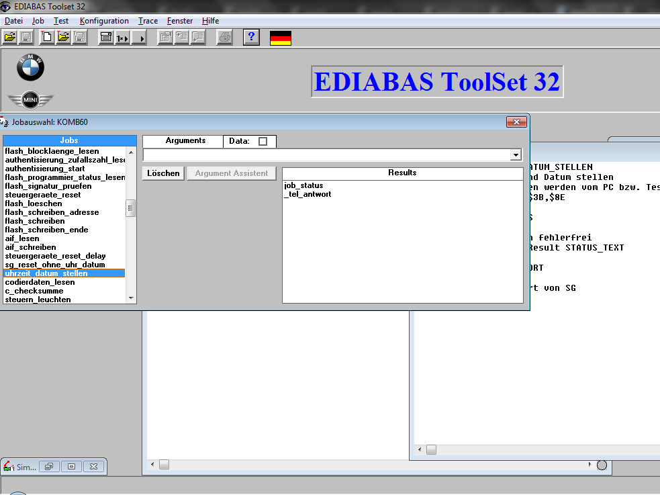Open the Konfiguration menu
Viewport: 660px width, 495px height.
pos(104,21)
